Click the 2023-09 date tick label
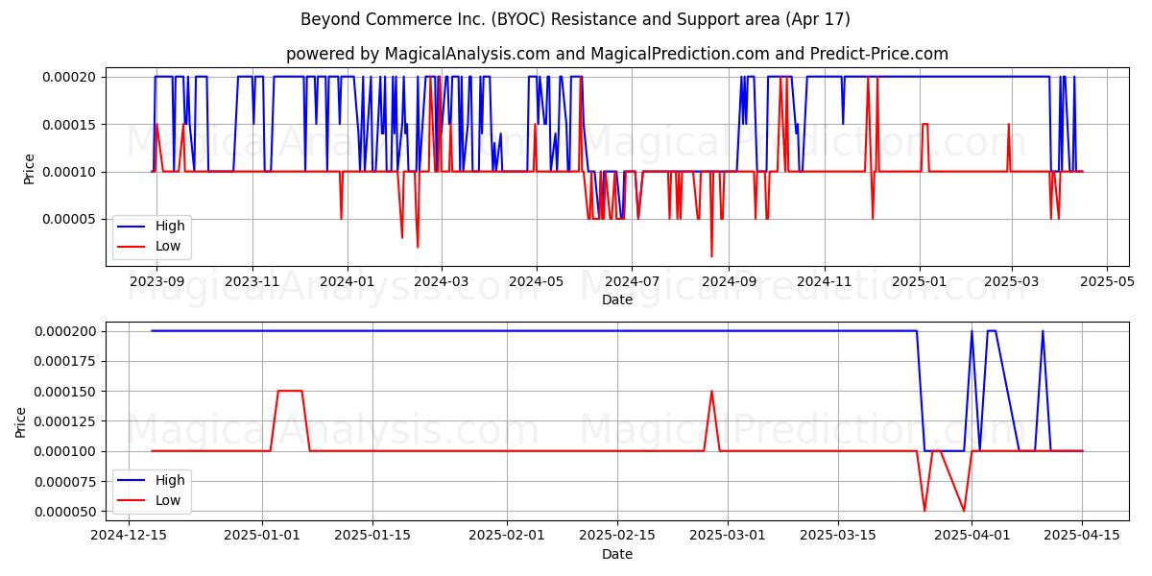 click(156, 281)
